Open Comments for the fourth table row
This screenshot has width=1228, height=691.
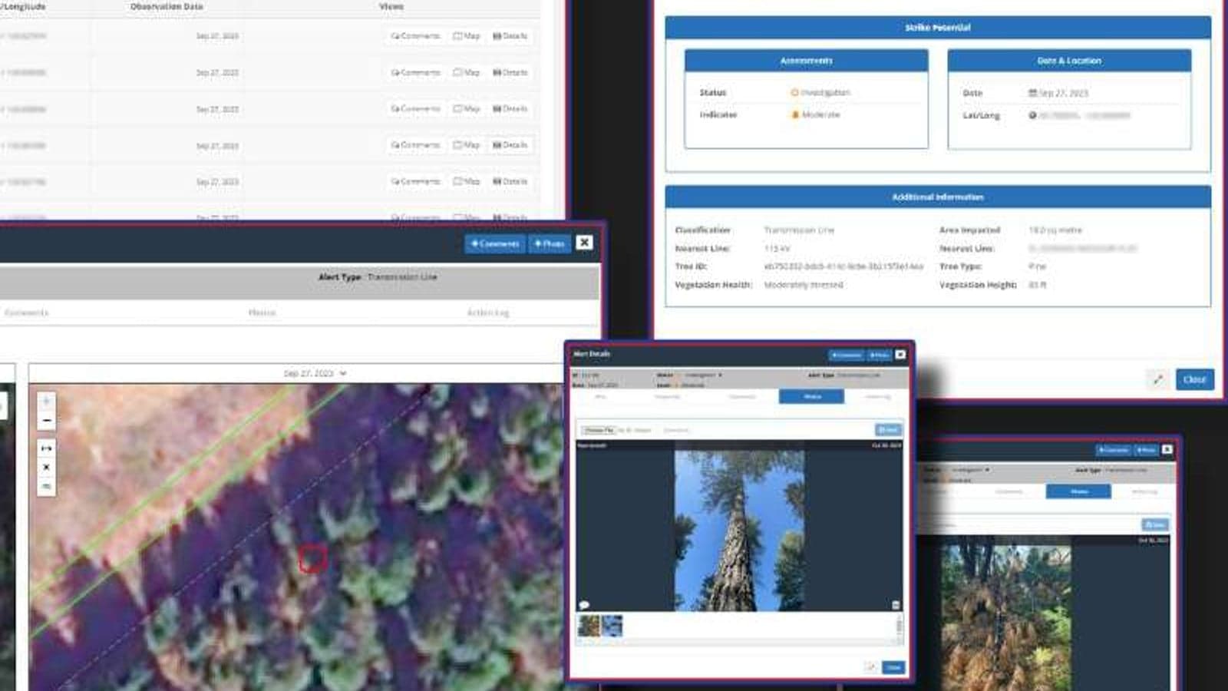415,144
